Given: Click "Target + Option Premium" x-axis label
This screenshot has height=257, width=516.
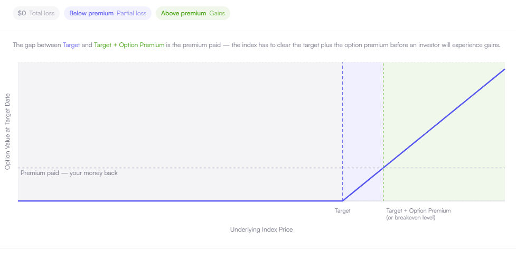Looking at the screenshot, I should coord(418,211).
